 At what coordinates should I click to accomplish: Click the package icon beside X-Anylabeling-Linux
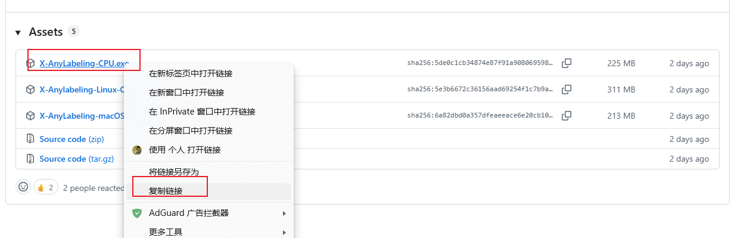30,89
